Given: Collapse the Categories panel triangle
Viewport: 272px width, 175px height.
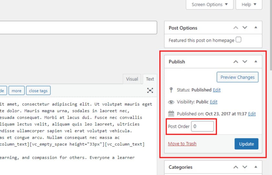Looking at the screenshot, I should (x=255, y=167).
